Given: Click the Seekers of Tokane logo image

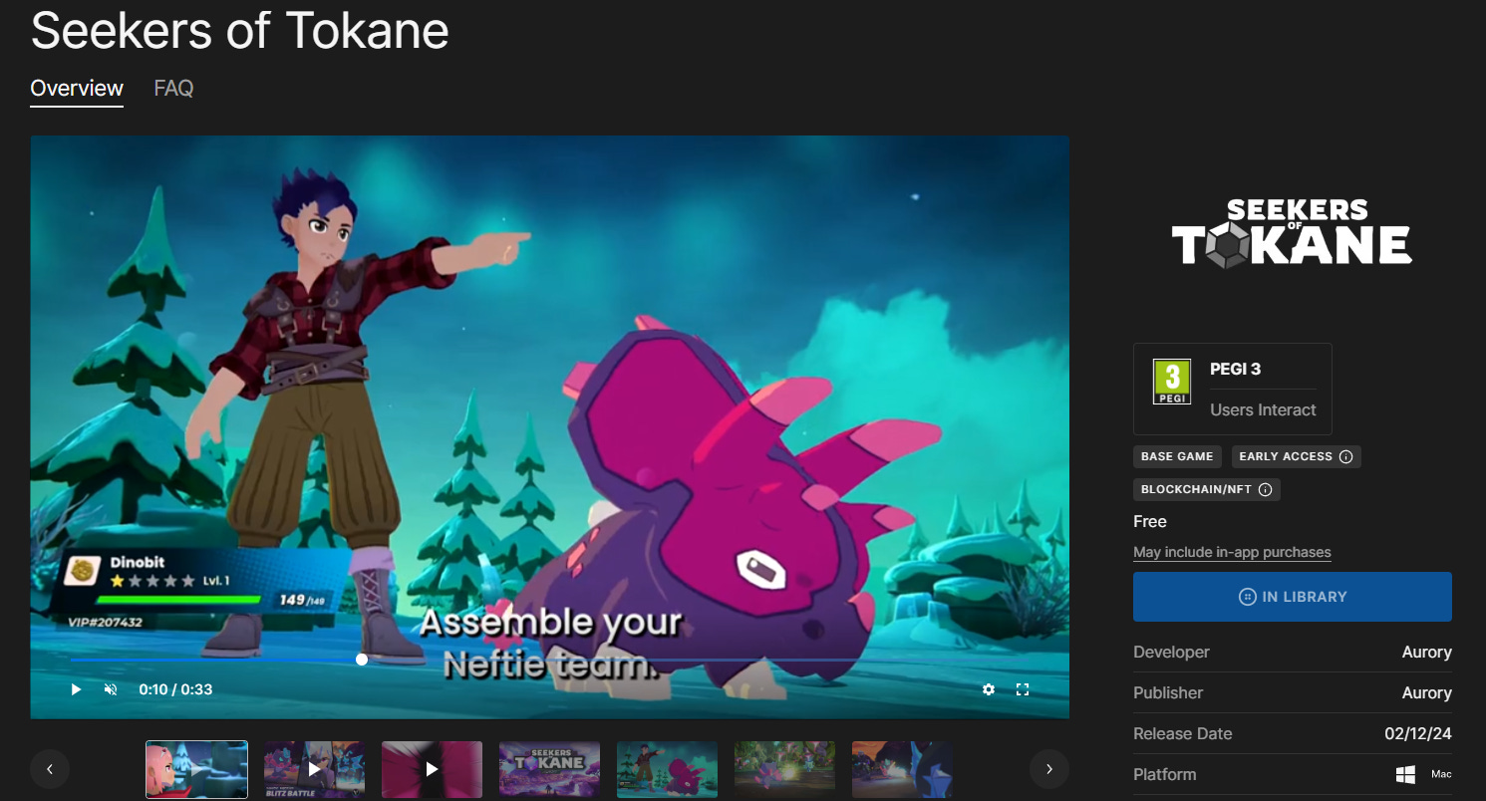Looking at the screenshot, I should coord(1292,232).
